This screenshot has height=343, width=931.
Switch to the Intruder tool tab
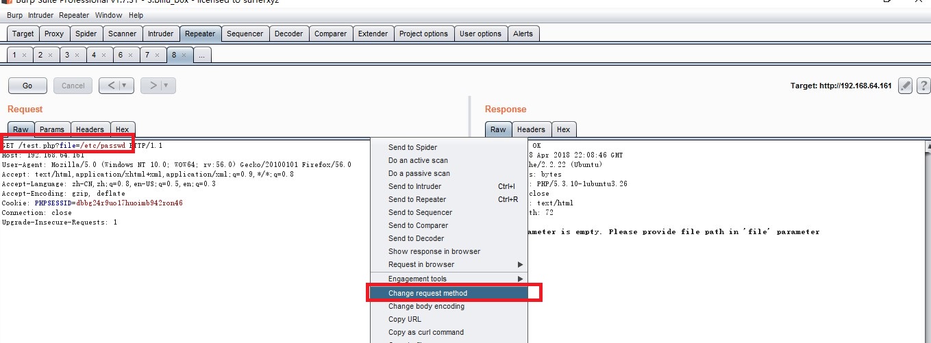[x=161, y=34]
